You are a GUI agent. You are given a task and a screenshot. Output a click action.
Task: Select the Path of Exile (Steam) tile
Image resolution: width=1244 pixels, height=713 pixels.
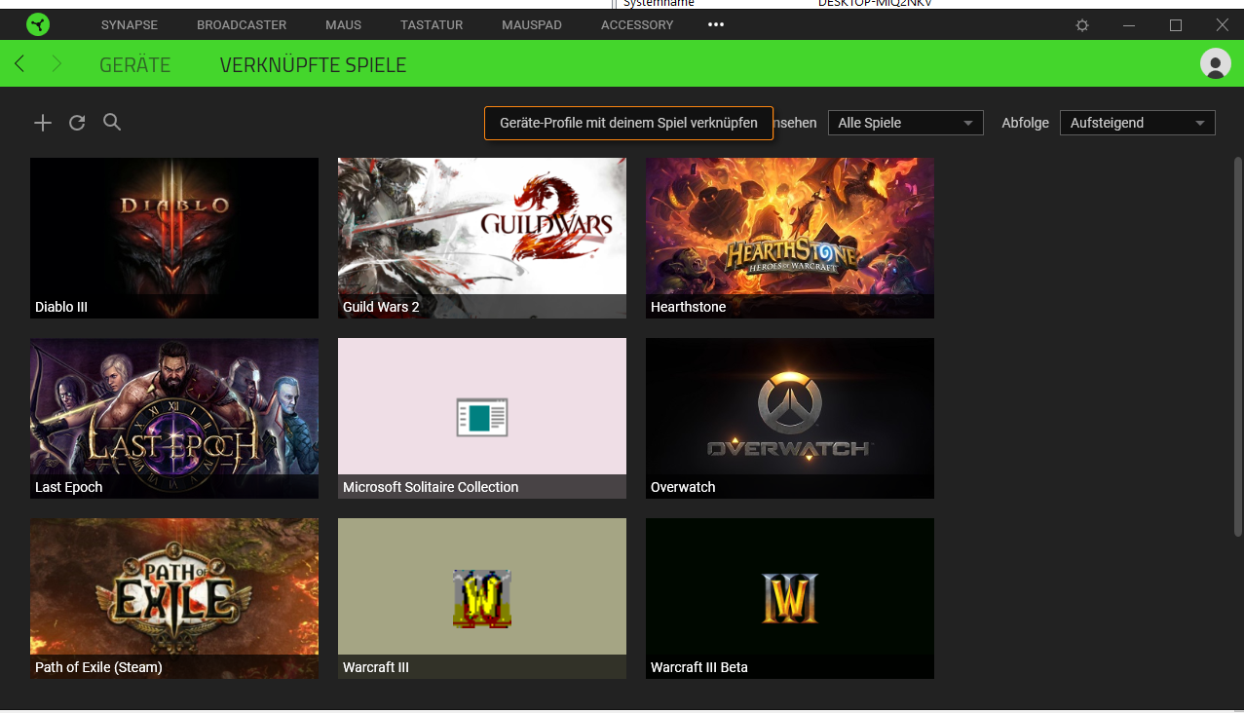pyautogui.click(x=174, y=598)
